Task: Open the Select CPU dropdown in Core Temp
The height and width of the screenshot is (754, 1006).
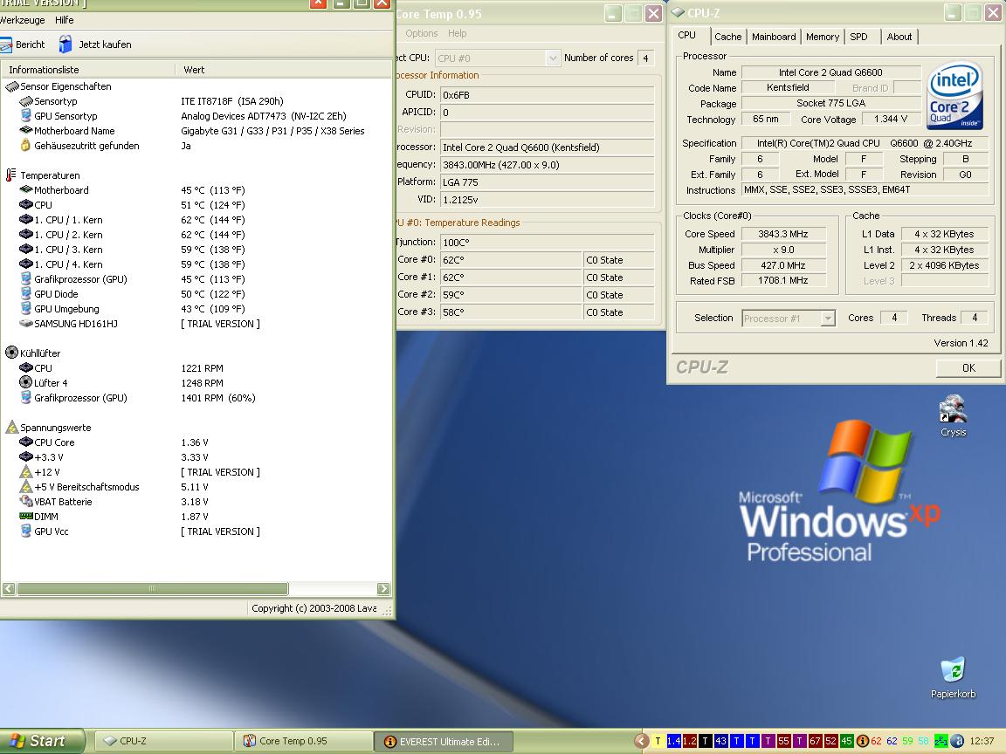Action: coord(497,58)
